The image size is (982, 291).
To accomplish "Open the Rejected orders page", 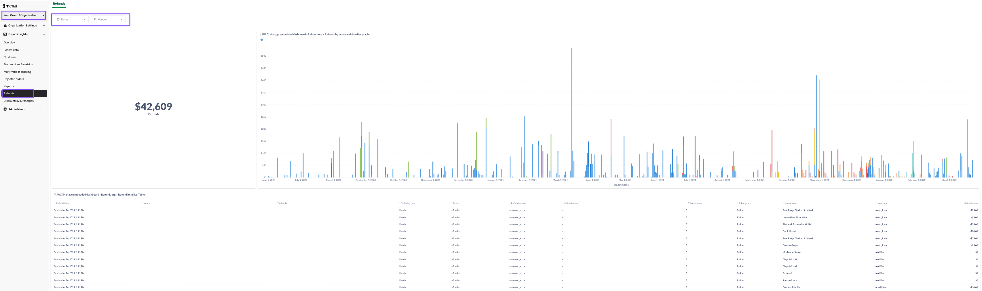I will 14,79.
